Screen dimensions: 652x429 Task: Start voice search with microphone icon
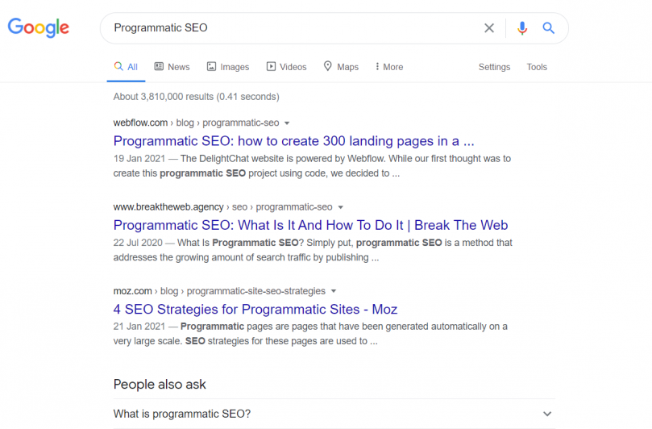522,28
